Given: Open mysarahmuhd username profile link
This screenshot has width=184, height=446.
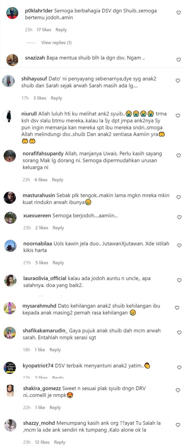Looking at the screenshot, I should click(x=40, y=305).
